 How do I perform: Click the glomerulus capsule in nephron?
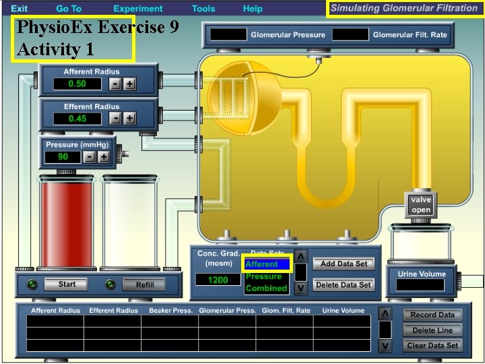coord(245,98)
